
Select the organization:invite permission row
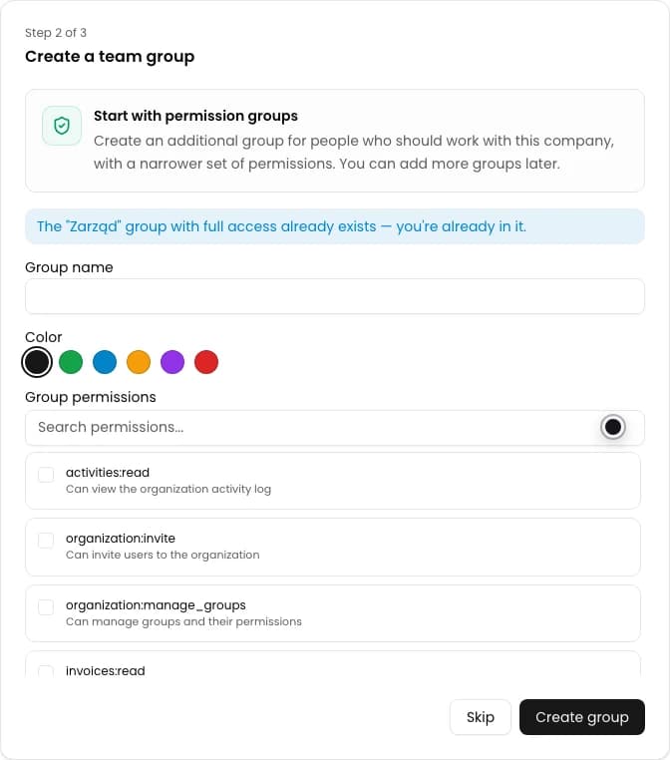coord(333,547)
